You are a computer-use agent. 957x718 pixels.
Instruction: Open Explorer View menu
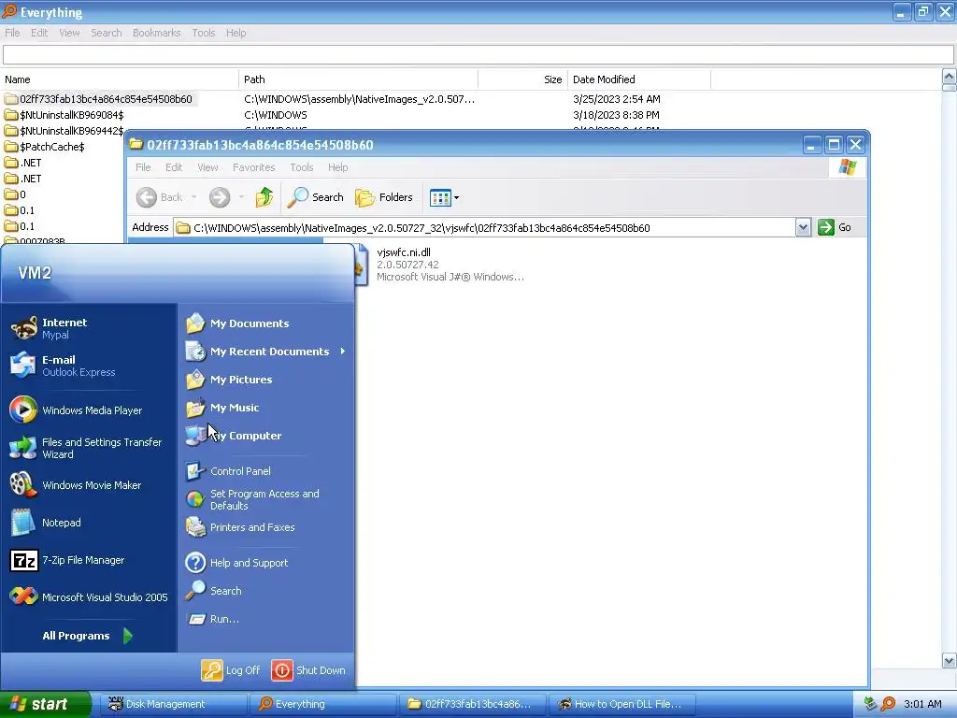[x=207, y=167]
